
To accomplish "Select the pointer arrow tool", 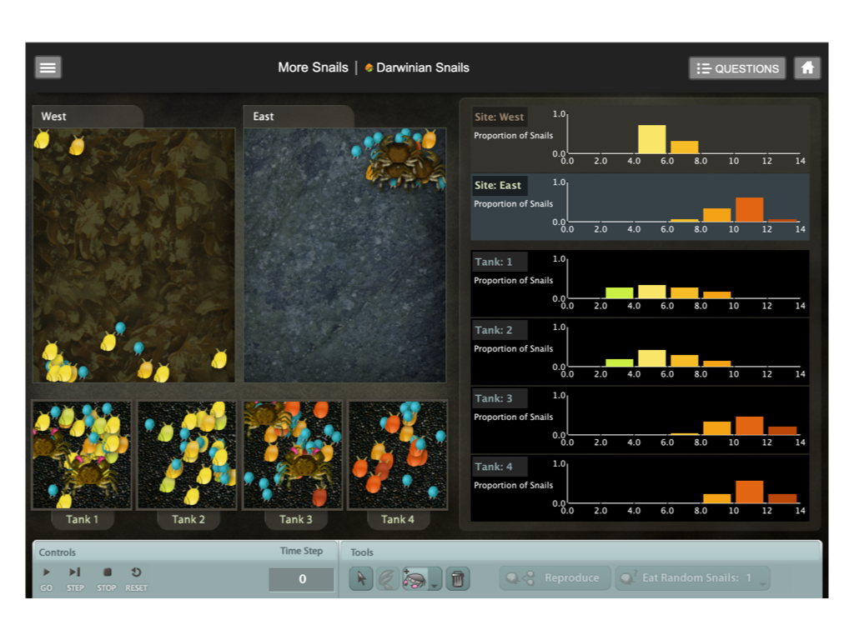I will [x=360, y=579].
